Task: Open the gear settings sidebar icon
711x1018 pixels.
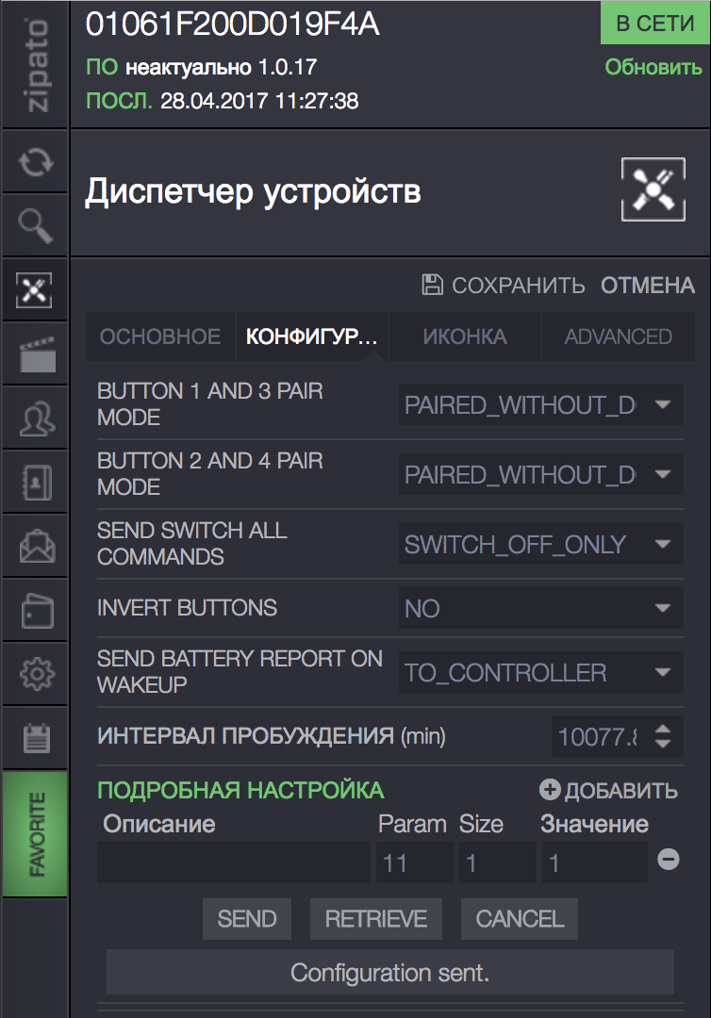Action: 37,675
